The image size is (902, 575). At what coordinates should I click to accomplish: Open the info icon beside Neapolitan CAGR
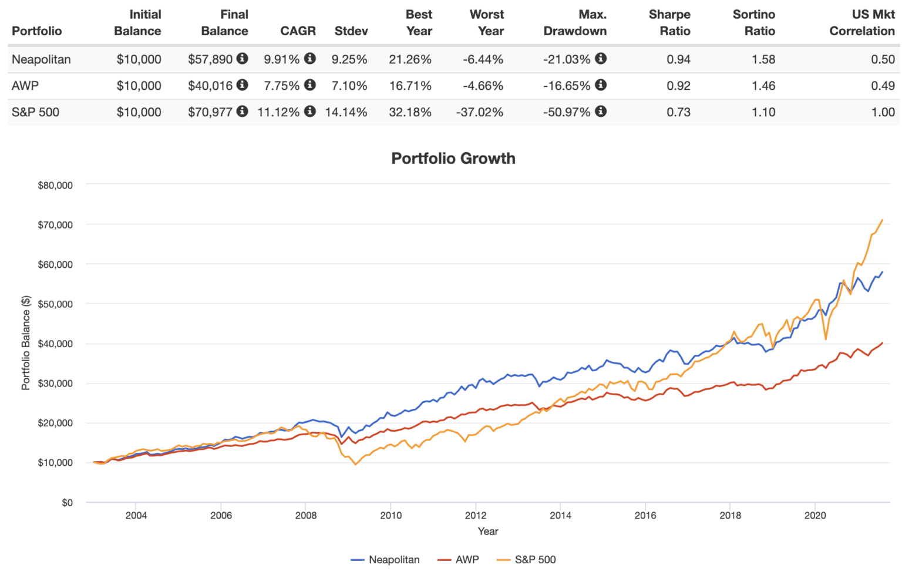tap(311, 59)
